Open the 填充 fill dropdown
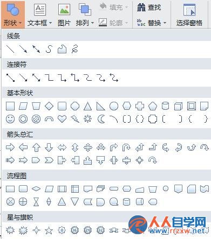 (x=114, y=7)
